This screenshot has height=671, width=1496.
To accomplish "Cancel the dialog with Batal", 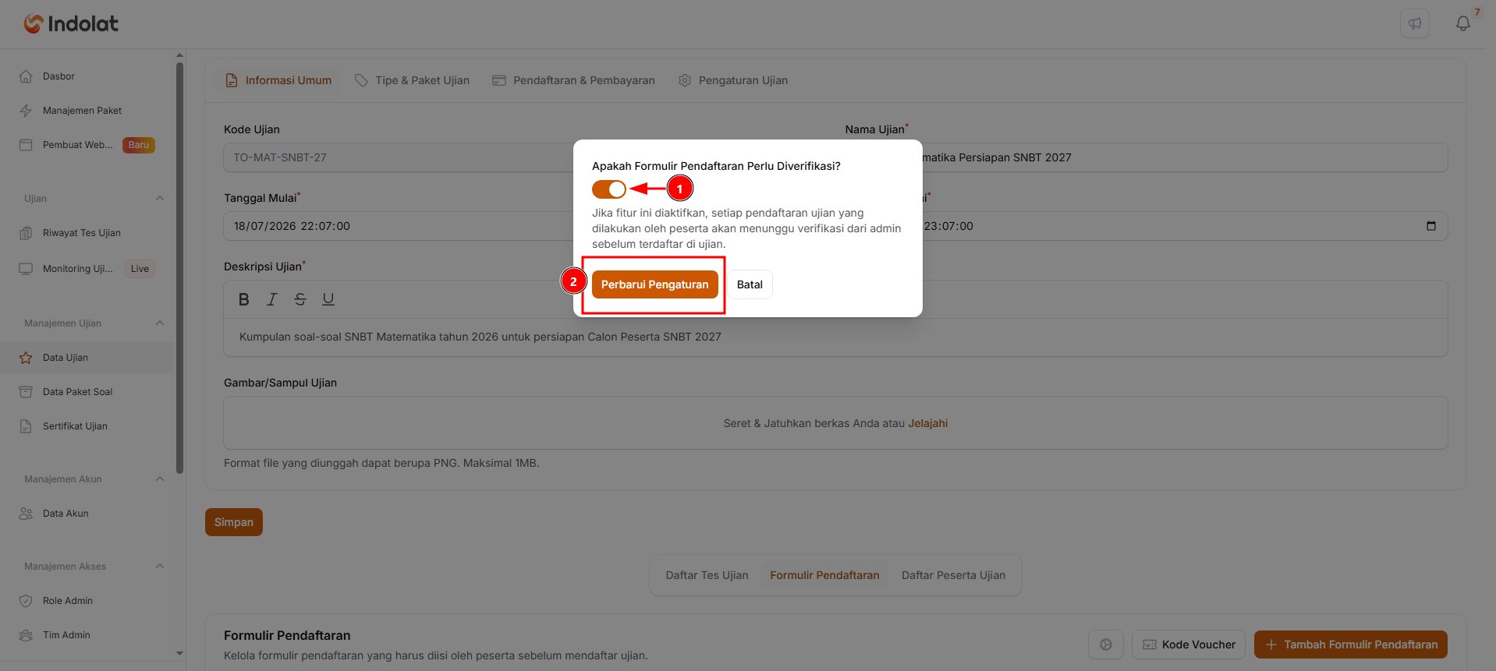I will (750, 284).
